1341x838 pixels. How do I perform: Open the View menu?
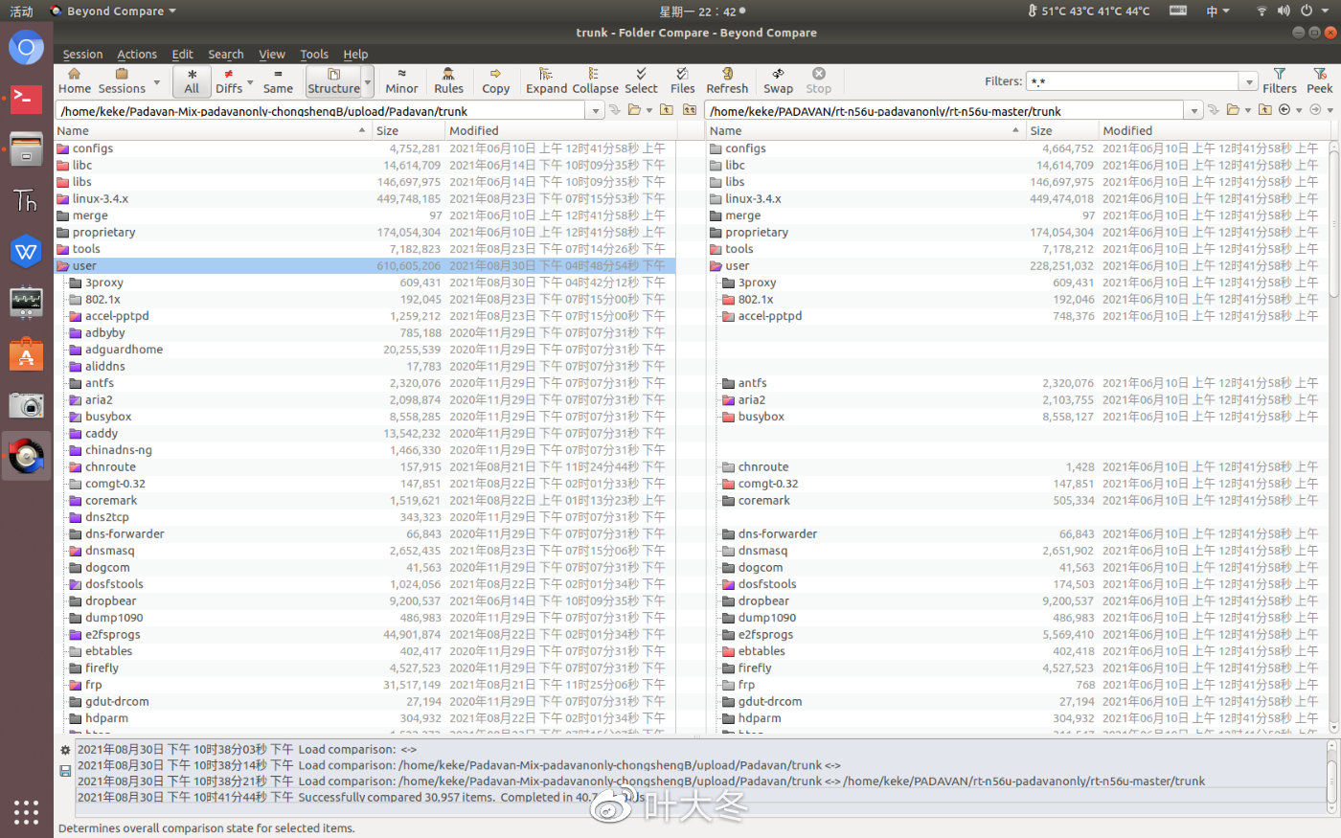[x=272, y=55]
